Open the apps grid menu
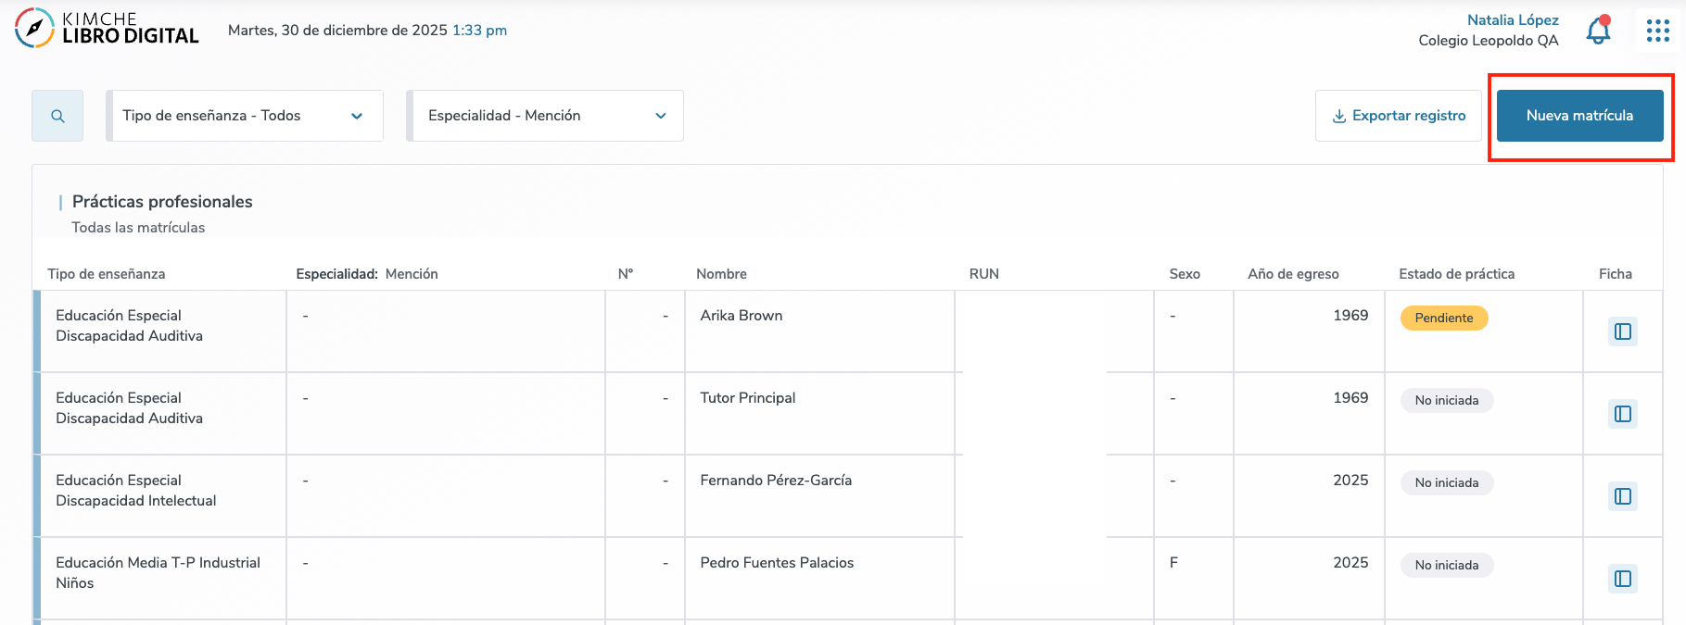Viewport: 1686px width, 625px height. (x=1657, y=31)
